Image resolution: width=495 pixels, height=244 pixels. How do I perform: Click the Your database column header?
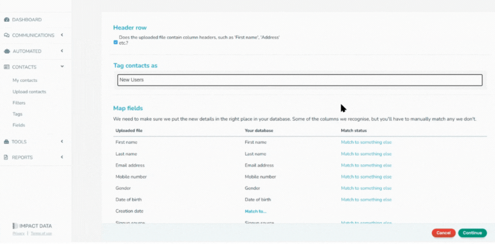pos(259,130)
